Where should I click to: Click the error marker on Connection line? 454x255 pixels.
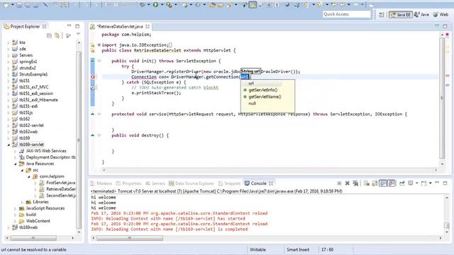click(93, 77)
